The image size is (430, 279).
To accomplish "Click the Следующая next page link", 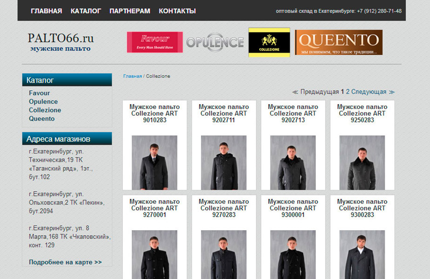I will pos(373,92).
